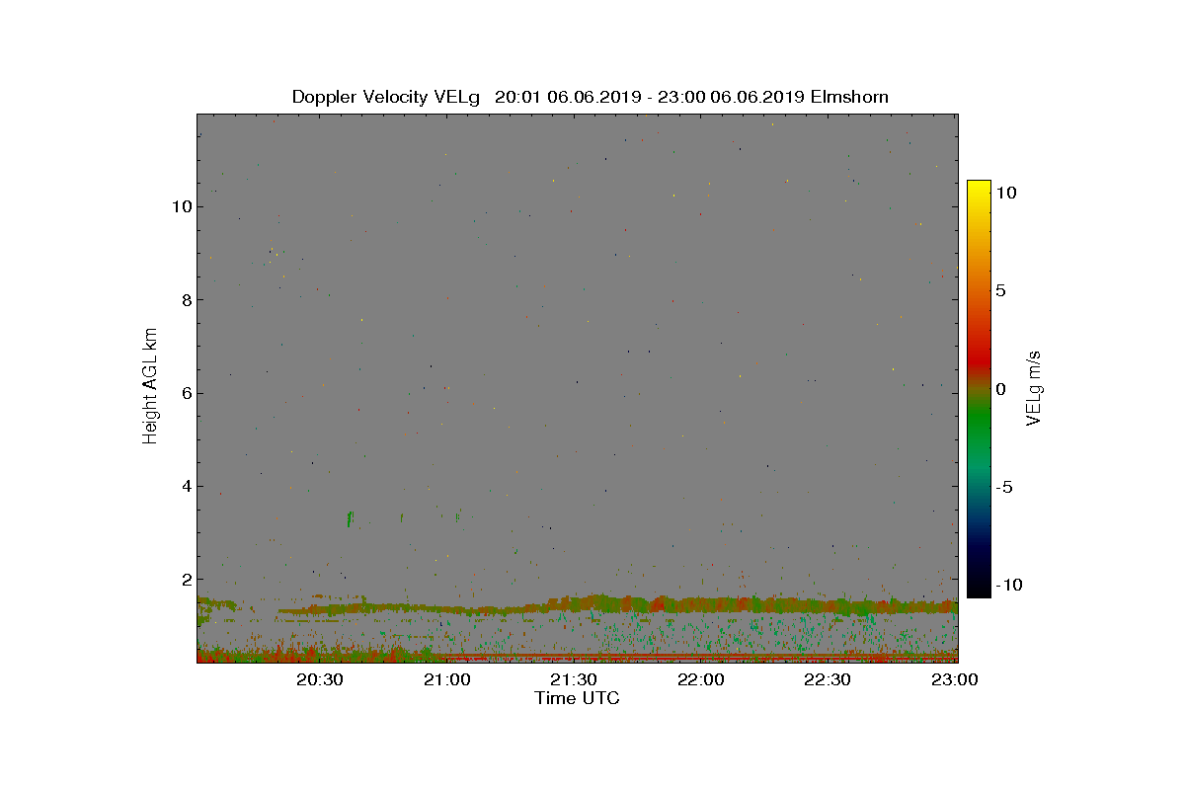Click the 21:30 time axis tick label
This screenshot has width=1185, height=790.
coord(574,679)
